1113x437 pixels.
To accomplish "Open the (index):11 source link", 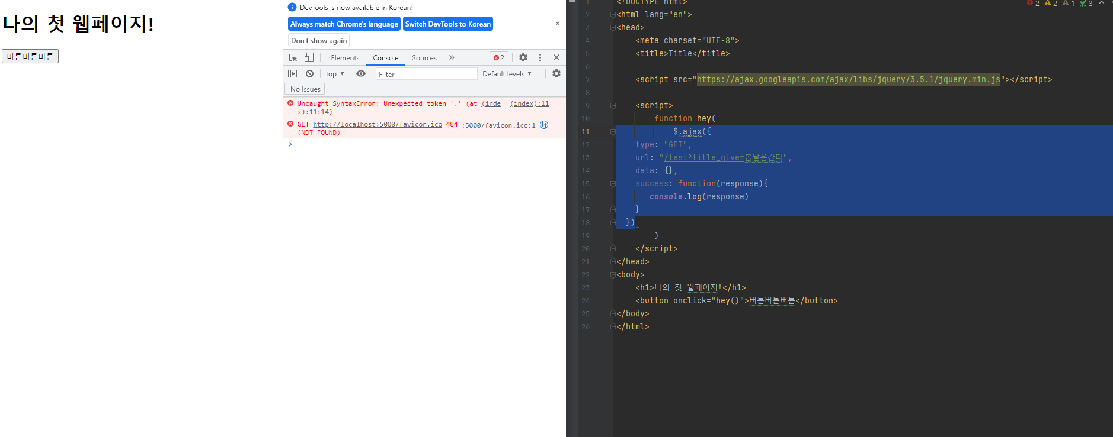I will [529, 103].
